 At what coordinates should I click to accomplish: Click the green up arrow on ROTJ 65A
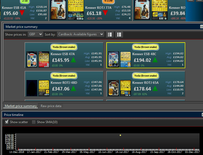point(155,89)
